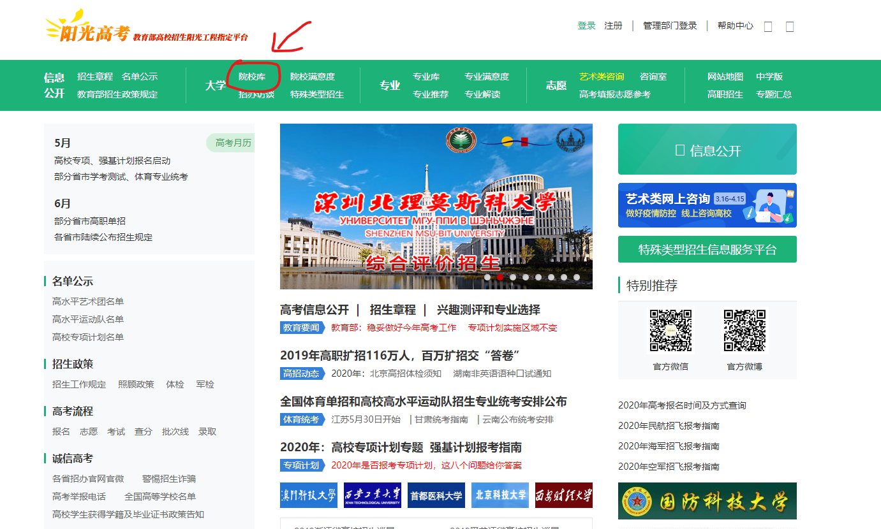This screenshot has width=881, height=529.
Task: Open the 西安财经大学 logo banner
Action: [564, 495]
